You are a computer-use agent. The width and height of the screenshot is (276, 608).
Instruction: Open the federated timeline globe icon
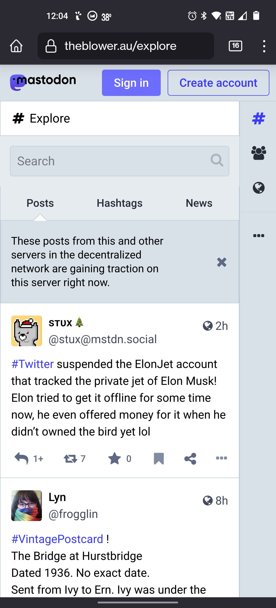click(x=259, y=188)
